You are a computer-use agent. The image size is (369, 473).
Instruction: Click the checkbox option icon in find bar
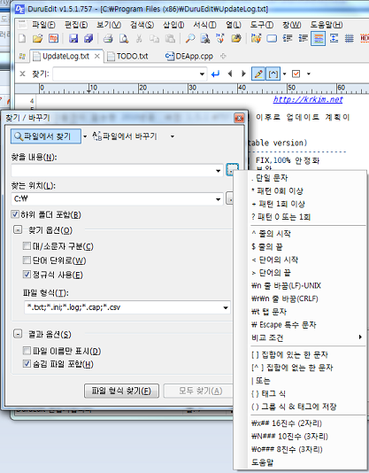coord(296,74)
